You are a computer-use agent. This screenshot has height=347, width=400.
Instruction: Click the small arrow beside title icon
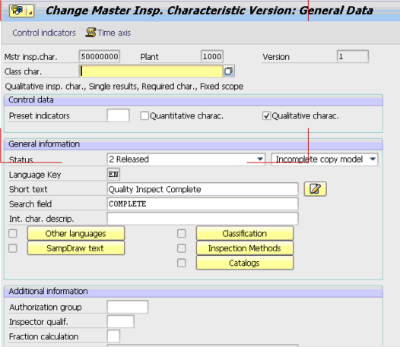tap(30, 11)
